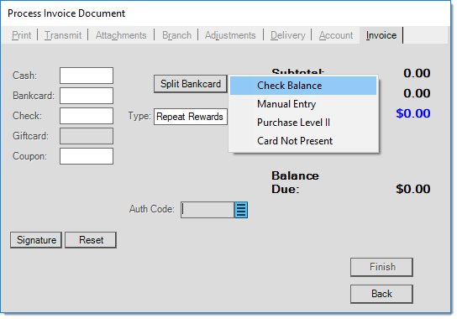Click the Signature button
Viewport: 457px width, 319px height.
pyautogui.click(x=36, y=240)
